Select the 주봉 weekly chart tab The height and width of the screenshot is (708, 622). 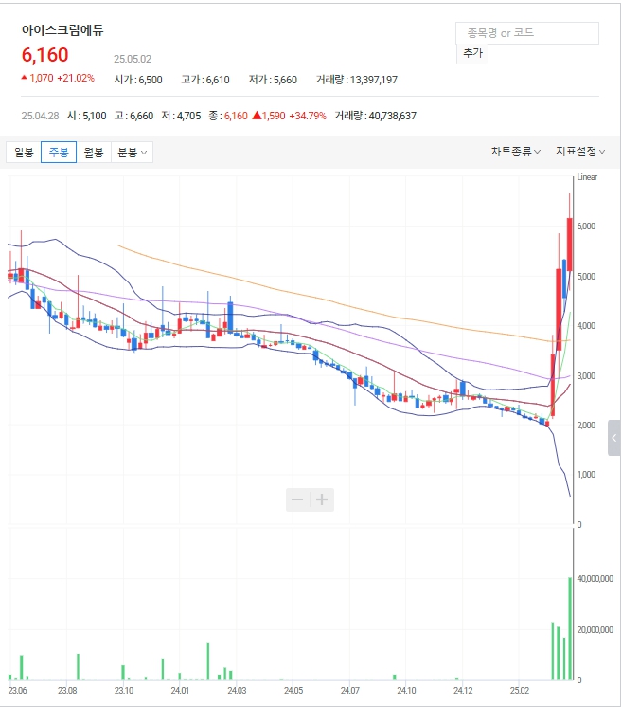59,153
